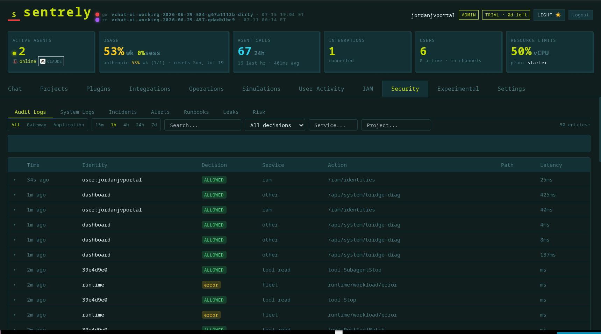
Task: Set time range to 7d
Action: point(154,125)
